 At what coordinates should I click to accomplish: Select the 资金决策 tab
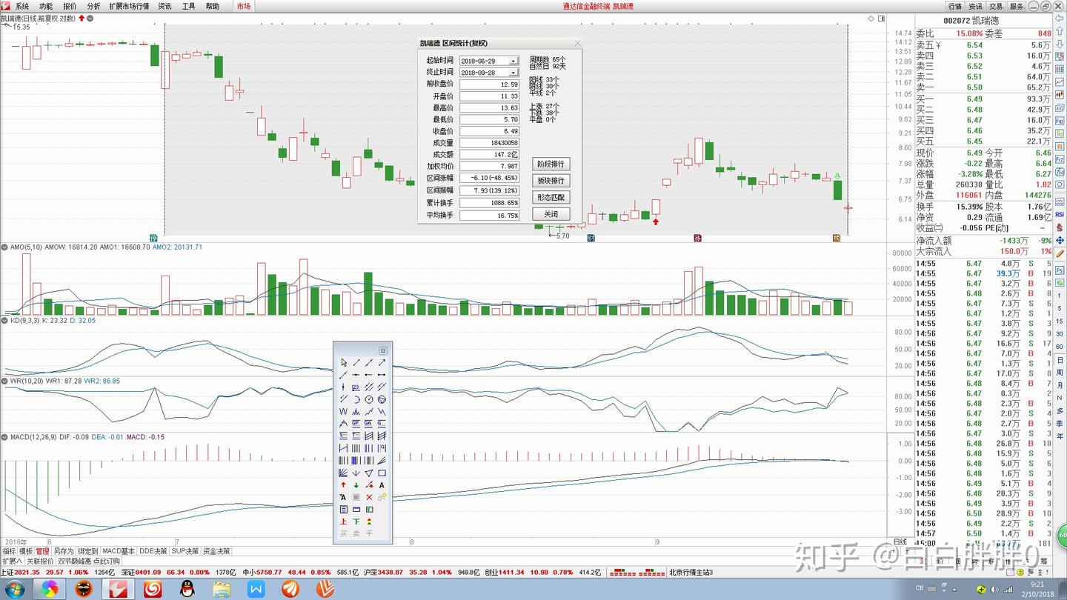point(216,551)
